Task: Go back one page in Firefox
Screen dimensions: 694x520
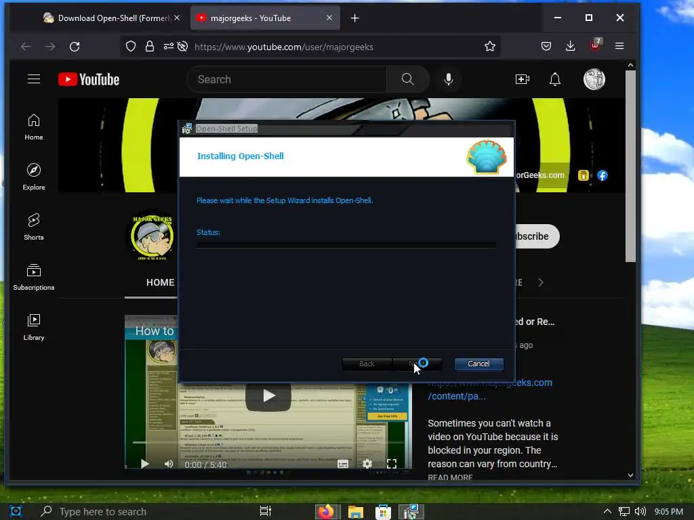Action: point(26,47)
